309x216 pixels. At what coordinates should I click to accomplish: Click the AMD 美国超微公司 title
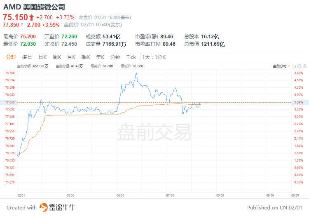click(34, 7)
